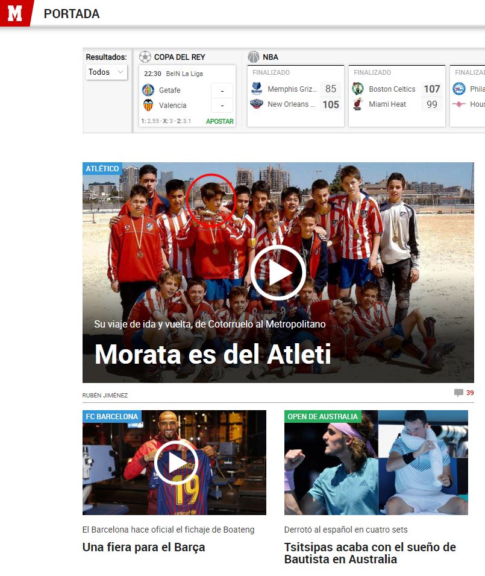
Task: Click the Boston Celtics logo
Action: tap(358, 89)
